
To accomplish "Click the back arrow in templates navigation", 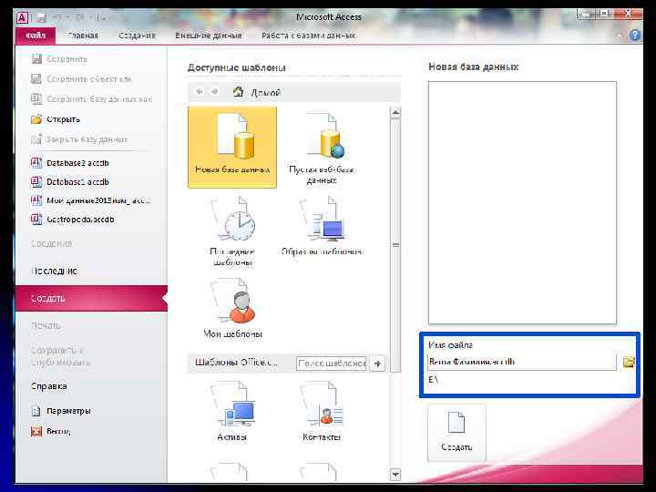I will click(200, 92).
